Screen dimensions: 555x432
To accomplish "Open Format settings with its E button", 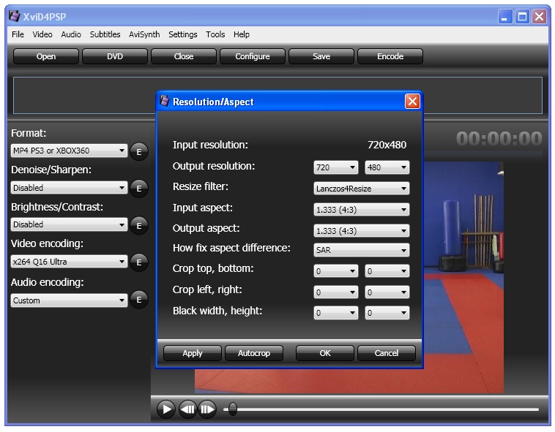I will tap(139, 152).
